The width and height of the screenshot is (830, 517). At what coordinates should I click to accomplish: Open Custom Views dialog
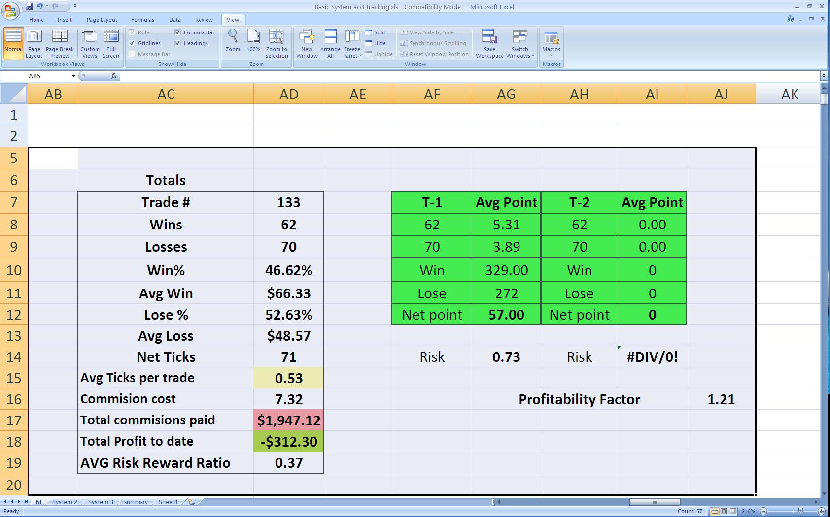90,43
